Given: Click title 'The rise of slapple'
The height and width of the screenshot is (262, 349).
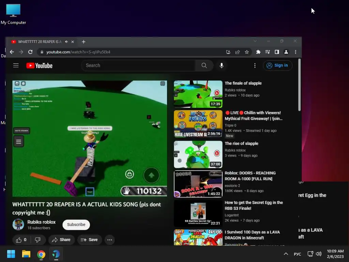Looking at the screenshot, I should click(x=242, y=144).
